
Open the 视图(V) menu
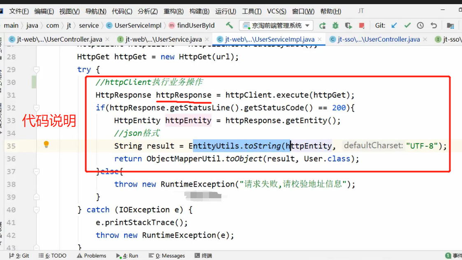pos(69,11)
